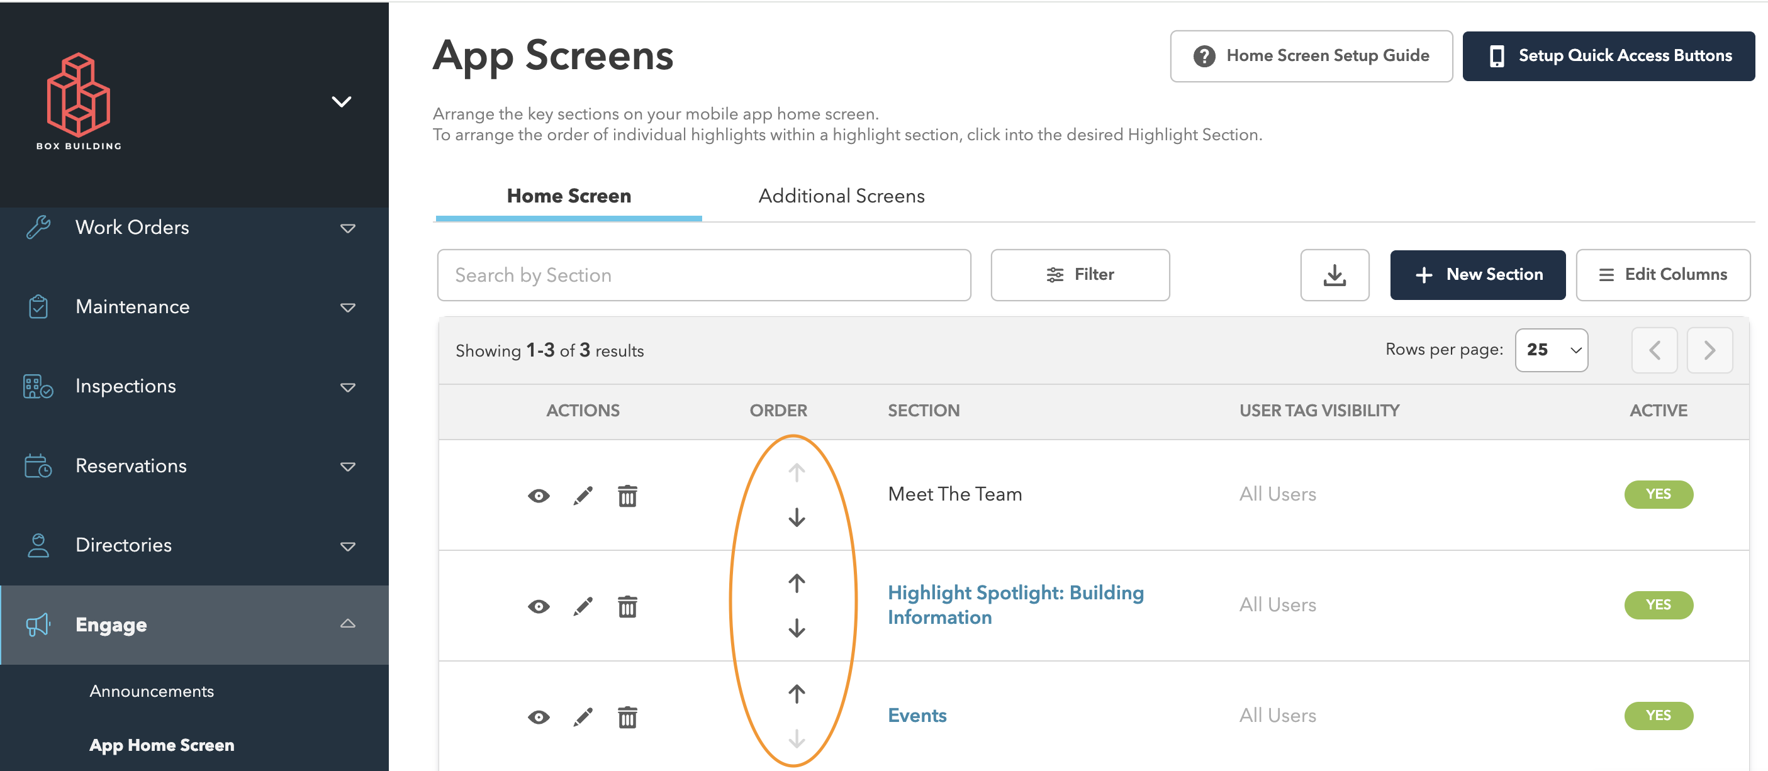The height and width of the screenshot is (771, 1768).
Task: Delete the Highlight Spotlight section
Action: (x=627, y=606)
